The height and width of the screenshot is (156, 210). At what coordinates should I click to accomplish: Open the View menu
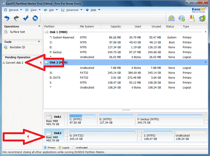coord(33,10)
